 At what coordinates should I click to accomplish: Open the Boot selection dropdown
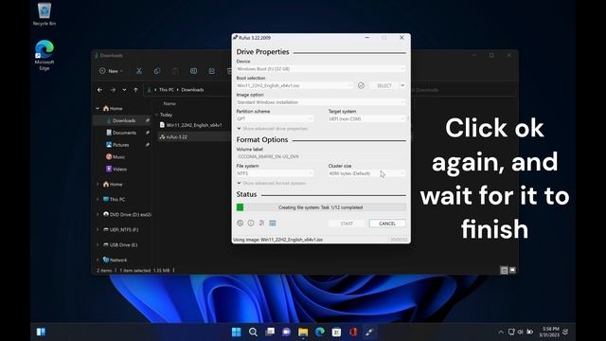[294, 85]
